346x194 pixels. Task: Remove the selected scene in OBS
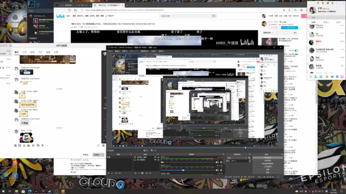pos(112,173)
